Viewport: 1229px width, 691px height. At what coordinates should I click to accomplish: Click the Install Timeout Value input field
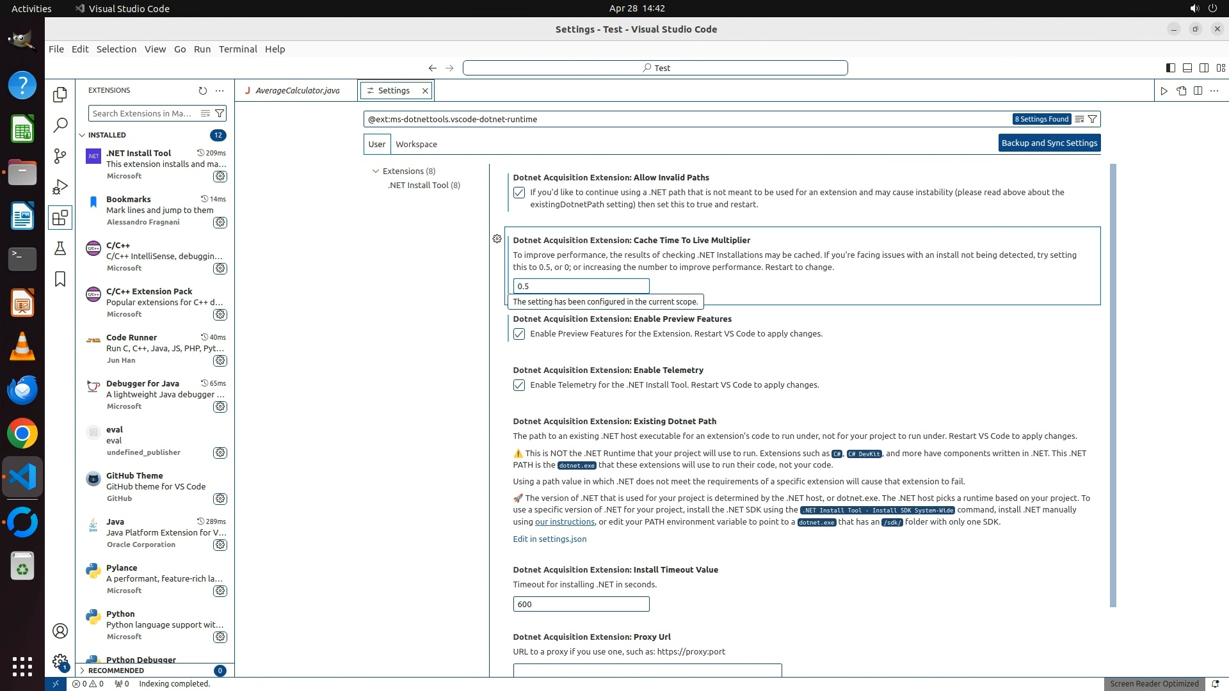pos(581,605)
